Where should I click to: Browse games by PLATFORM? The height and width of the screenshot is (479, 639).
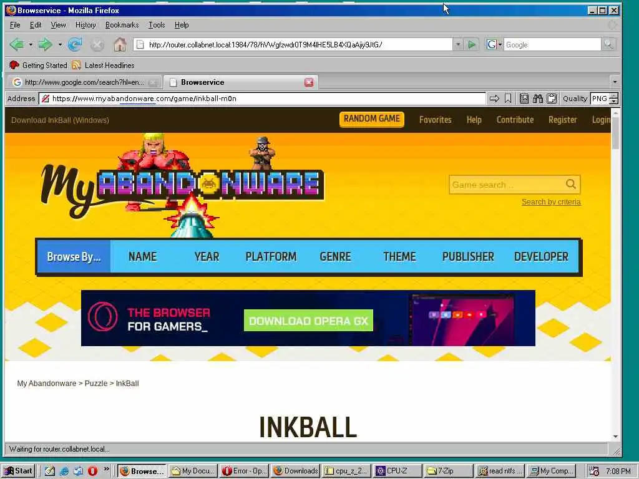click(271, 256)
